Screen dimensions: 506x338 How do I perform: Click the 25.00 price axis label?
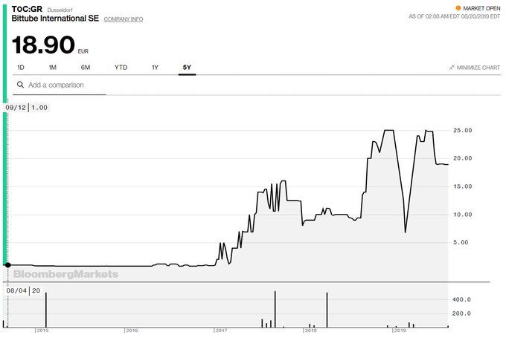click(x=462, y=130)
